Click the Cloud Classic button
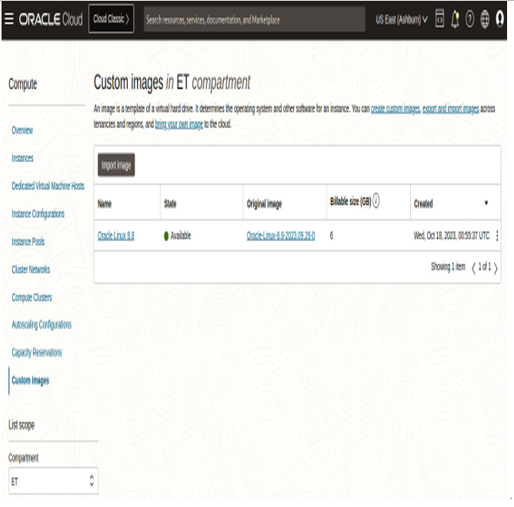514x507 pixels. coord(111,19)
